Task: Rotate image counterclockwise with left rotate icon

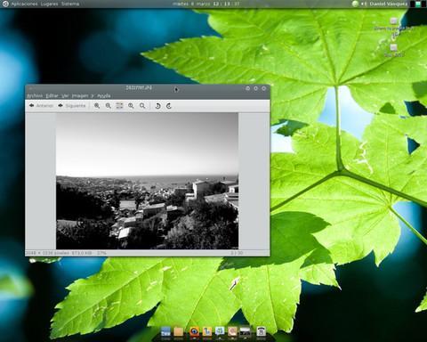Action: [x=157, y=106]
